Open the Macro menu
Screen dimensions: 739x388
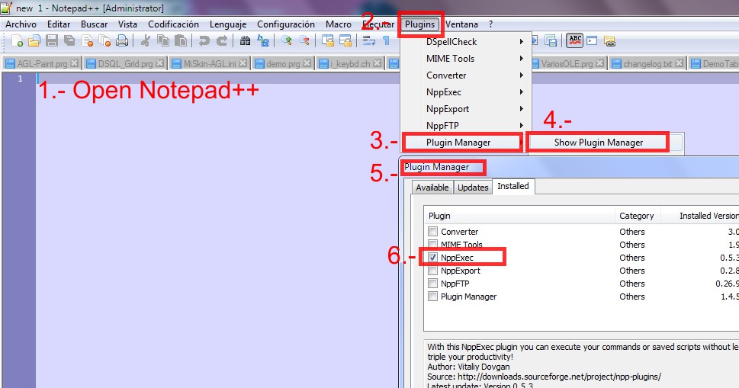click(339, 24)
